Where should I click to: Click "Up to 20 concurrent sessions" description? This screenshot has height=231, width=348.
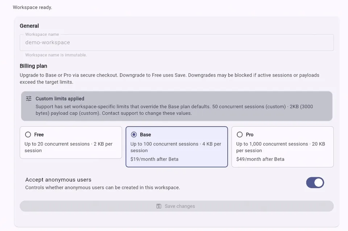[x=69, y=147]
